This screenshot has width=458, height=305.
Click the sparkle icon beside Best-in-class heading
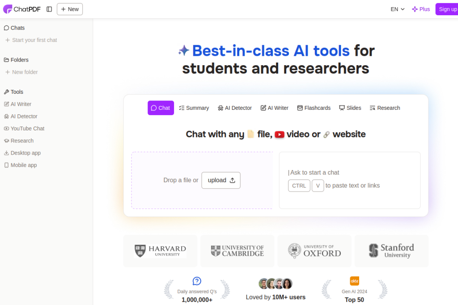tap(184, 50)
